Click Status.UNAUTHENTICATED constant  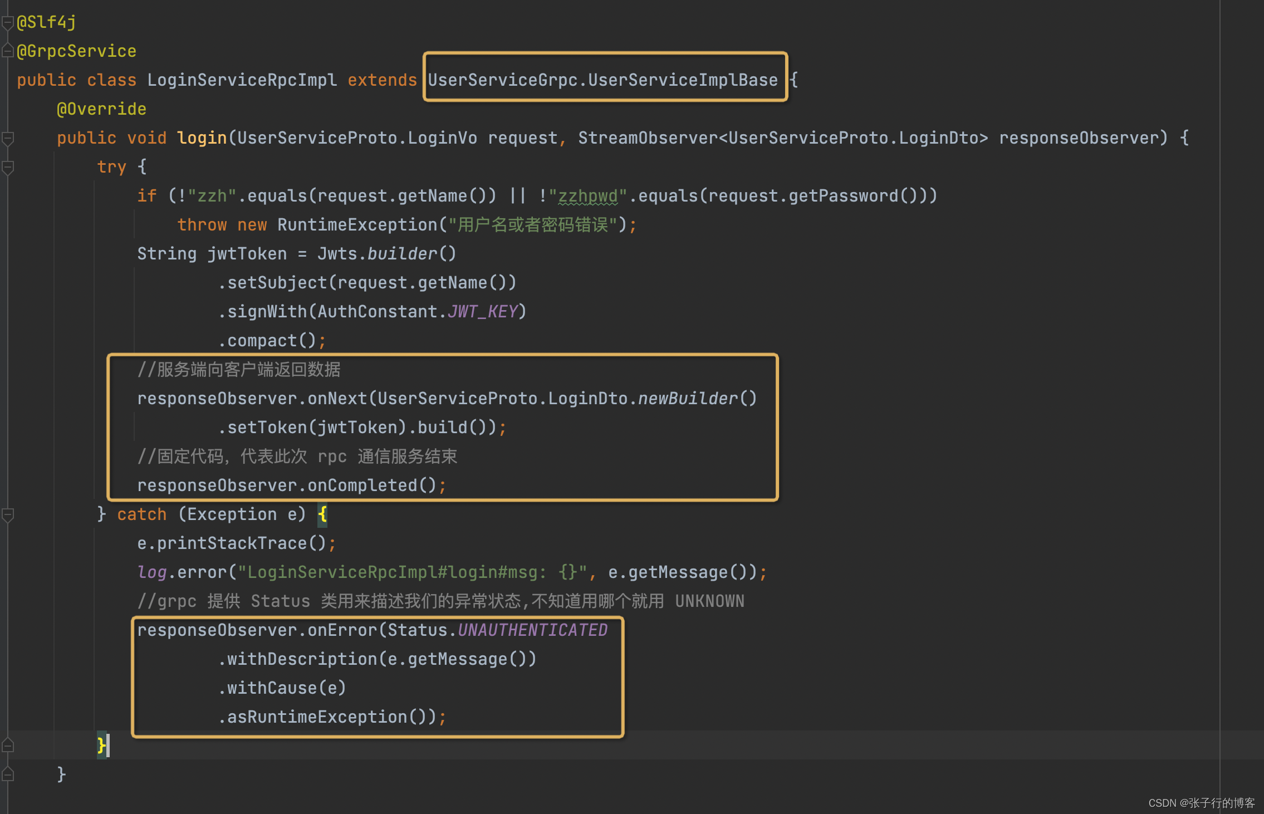tap(498, 630)
